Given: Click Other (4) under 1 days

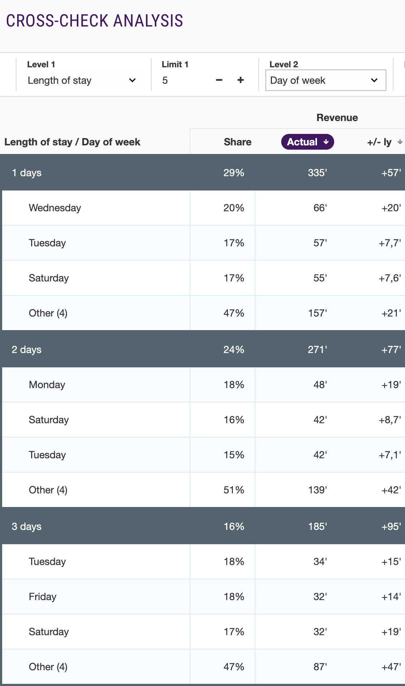Looking at the screenshot, I should click(x=48, y=313).
